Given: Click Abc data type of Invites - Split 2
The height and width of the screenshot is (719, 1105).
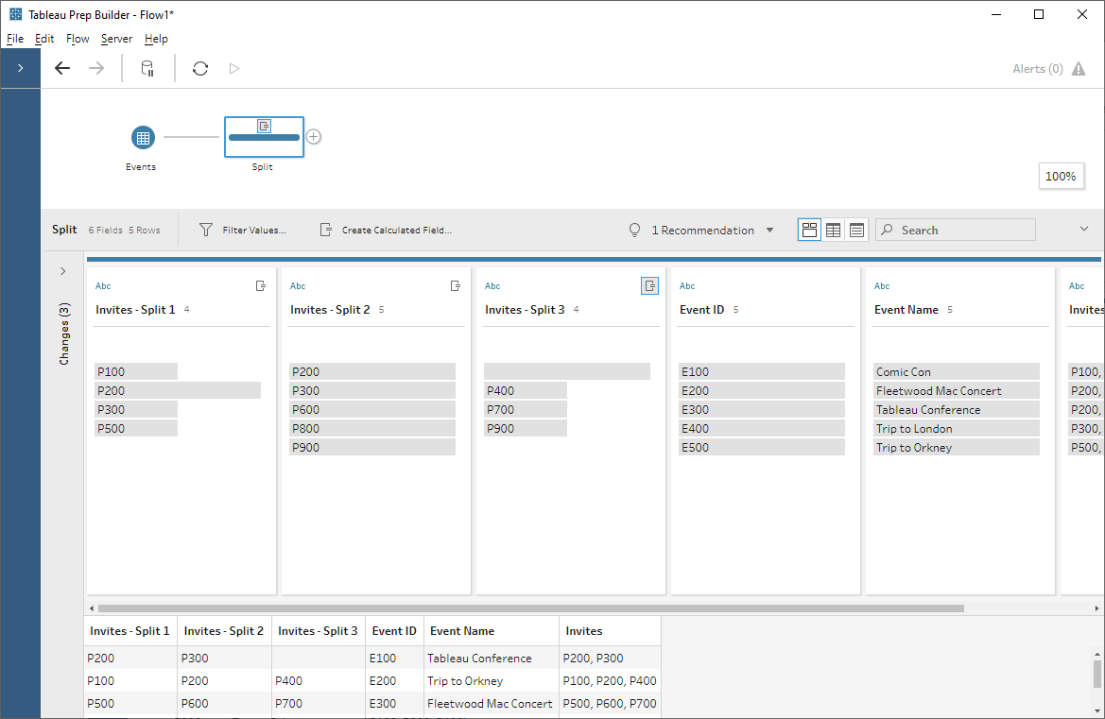Looking at the screenshot, I should (x=298, y=286).
